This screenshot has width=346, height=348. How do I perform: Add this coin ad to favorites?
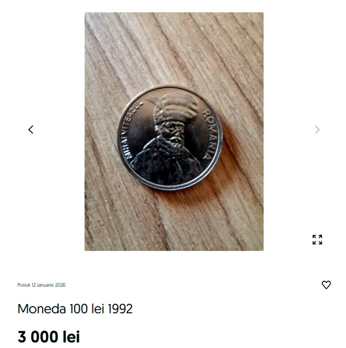(326, 285)
